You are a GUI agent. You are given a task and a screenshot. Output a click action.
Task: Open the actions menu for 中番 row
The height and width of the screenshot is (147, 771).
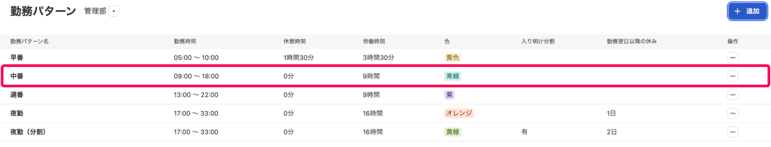point(732,76)
